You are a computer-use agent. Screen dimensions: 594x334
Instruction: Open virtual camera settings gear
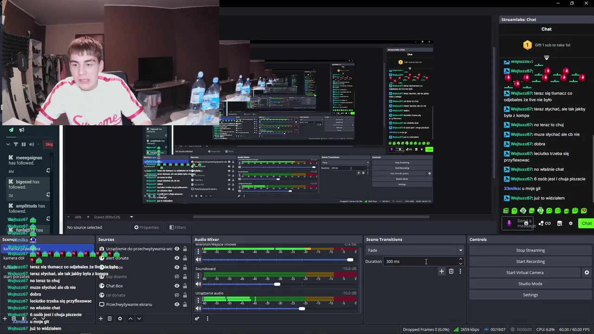pos(587,273)
